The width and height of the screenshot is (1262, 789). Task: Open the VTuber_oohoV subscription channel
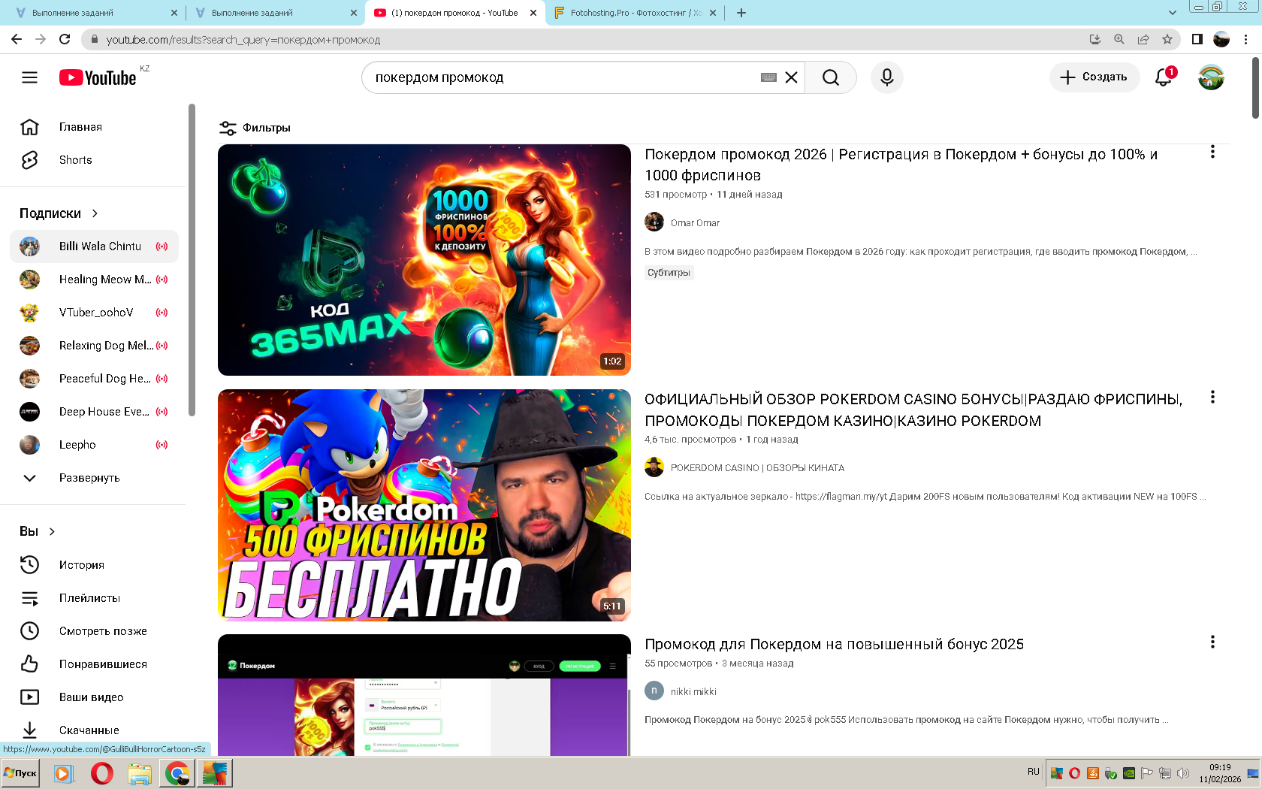pos(95,313)
